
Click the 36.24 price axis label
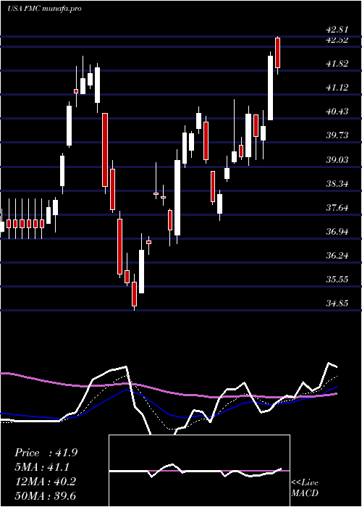[337, 256]
